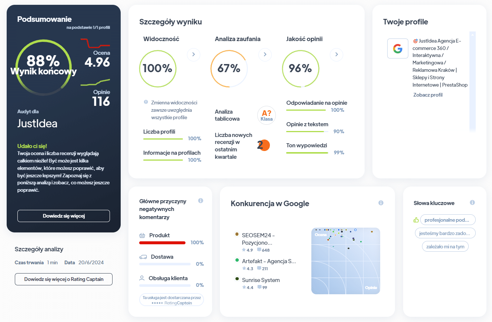Click the Produkt basket icon

tap(142, 235)
